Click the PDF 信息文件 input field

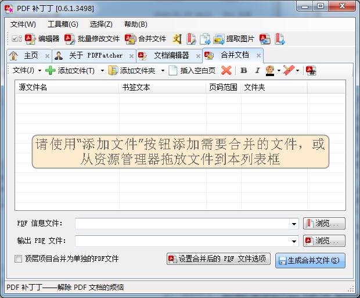182,224
